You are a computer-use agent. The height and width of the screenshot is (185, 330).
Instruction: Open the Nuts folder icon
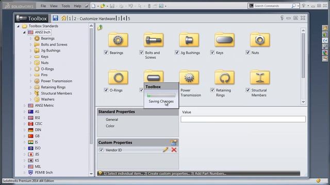click(260, 40)
